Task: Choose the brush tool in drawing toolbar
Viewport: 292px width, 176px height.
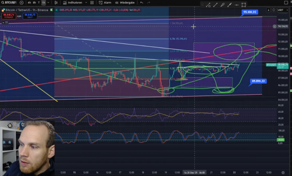Action: [x=222, y=5]
